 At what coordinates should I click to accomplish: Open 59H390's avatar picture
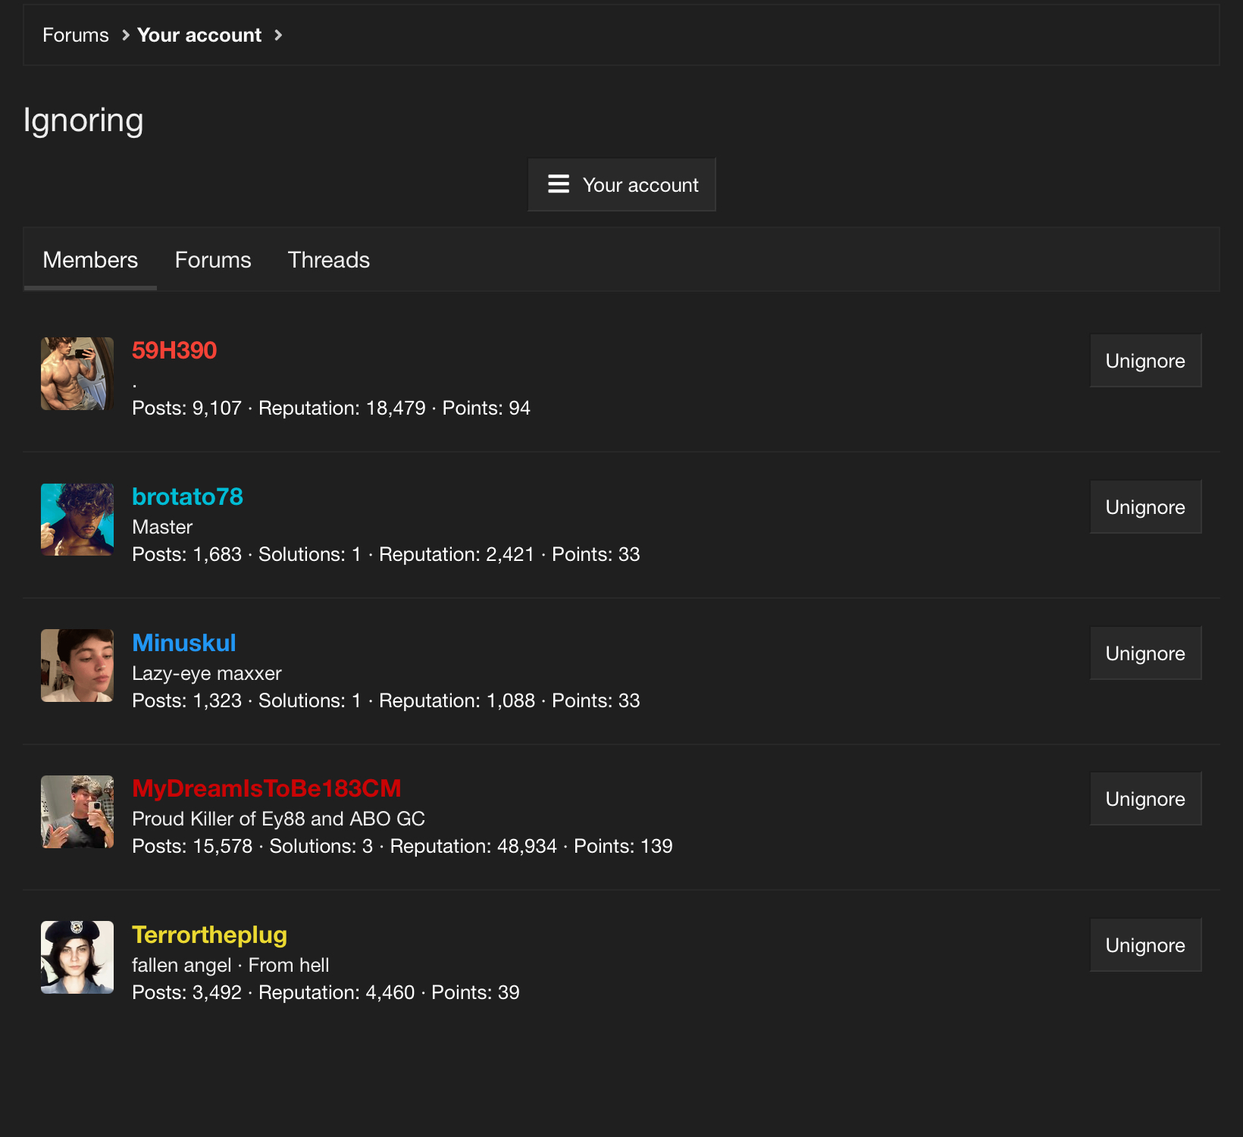[77, 374]
